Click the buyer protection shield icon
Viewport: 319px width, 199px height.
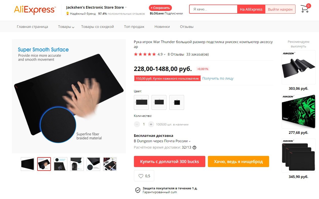[138, 190]
